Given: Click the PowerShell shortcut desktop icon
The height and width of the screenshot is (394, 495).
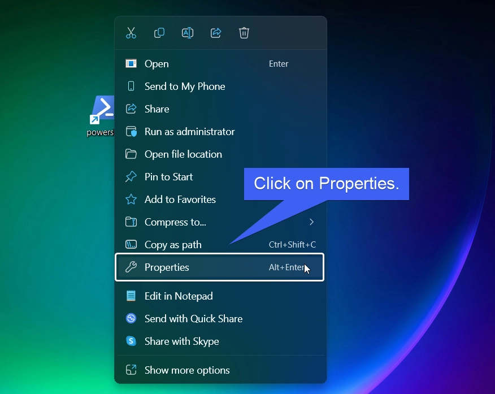Looking at the screenshot, I should (101, 116).
